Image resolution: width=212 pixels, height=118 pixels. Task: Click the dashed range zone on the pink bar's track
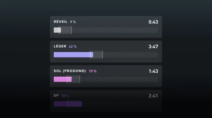(x=74, y=79)
